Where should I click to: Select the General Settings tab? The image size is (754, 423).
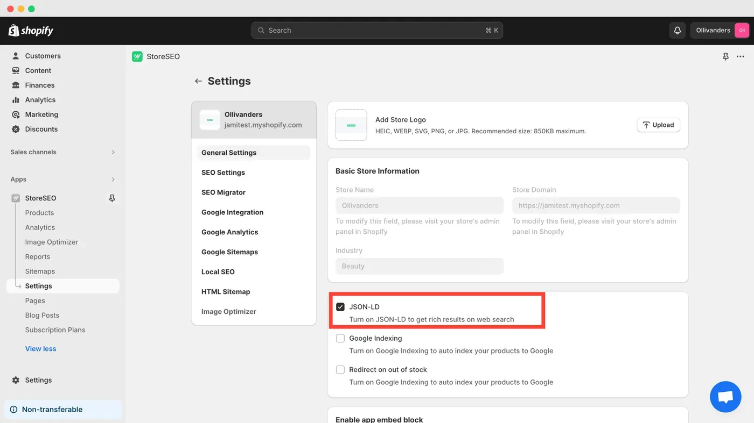[x=254, y=153]
